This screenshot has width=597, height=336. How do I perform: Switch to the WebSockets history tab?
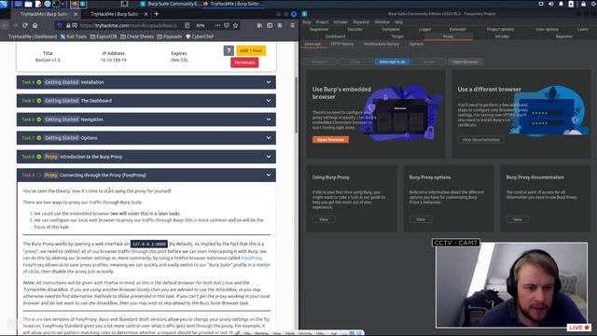382,44
